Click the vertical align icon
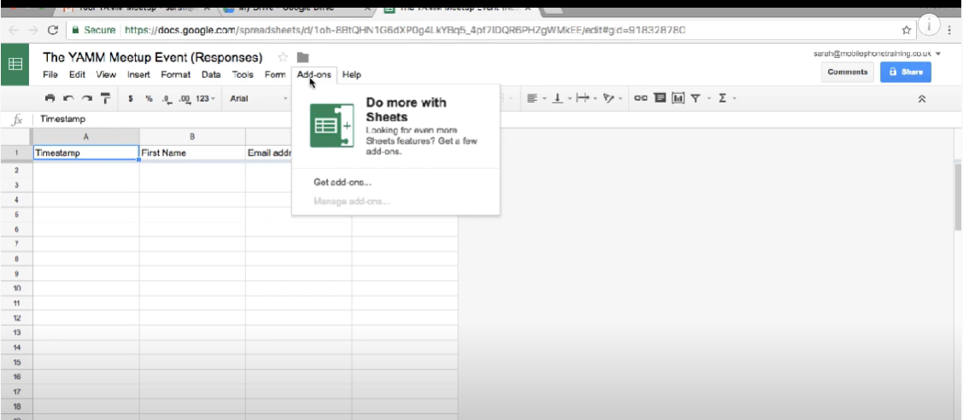This screenshot has width=963, height=420. coord(558,98)
